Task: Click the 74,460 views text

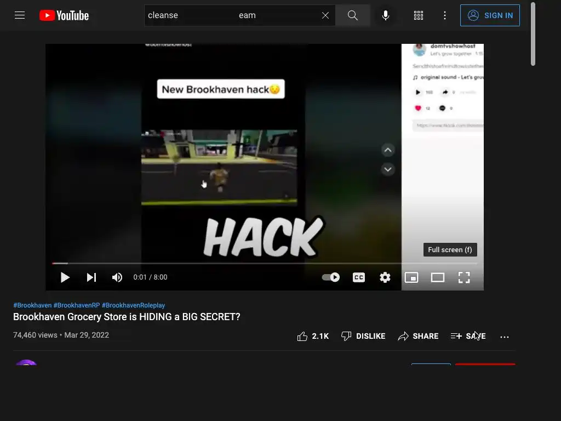Action: [x=35, y=335]
